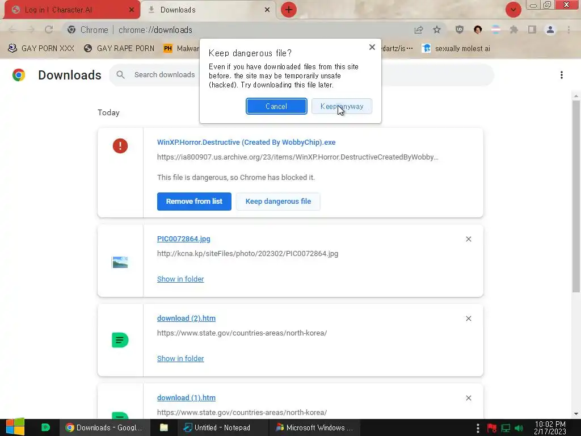
Task: Open the File Explorer taskbar folder
Action: tap(164, 427)
